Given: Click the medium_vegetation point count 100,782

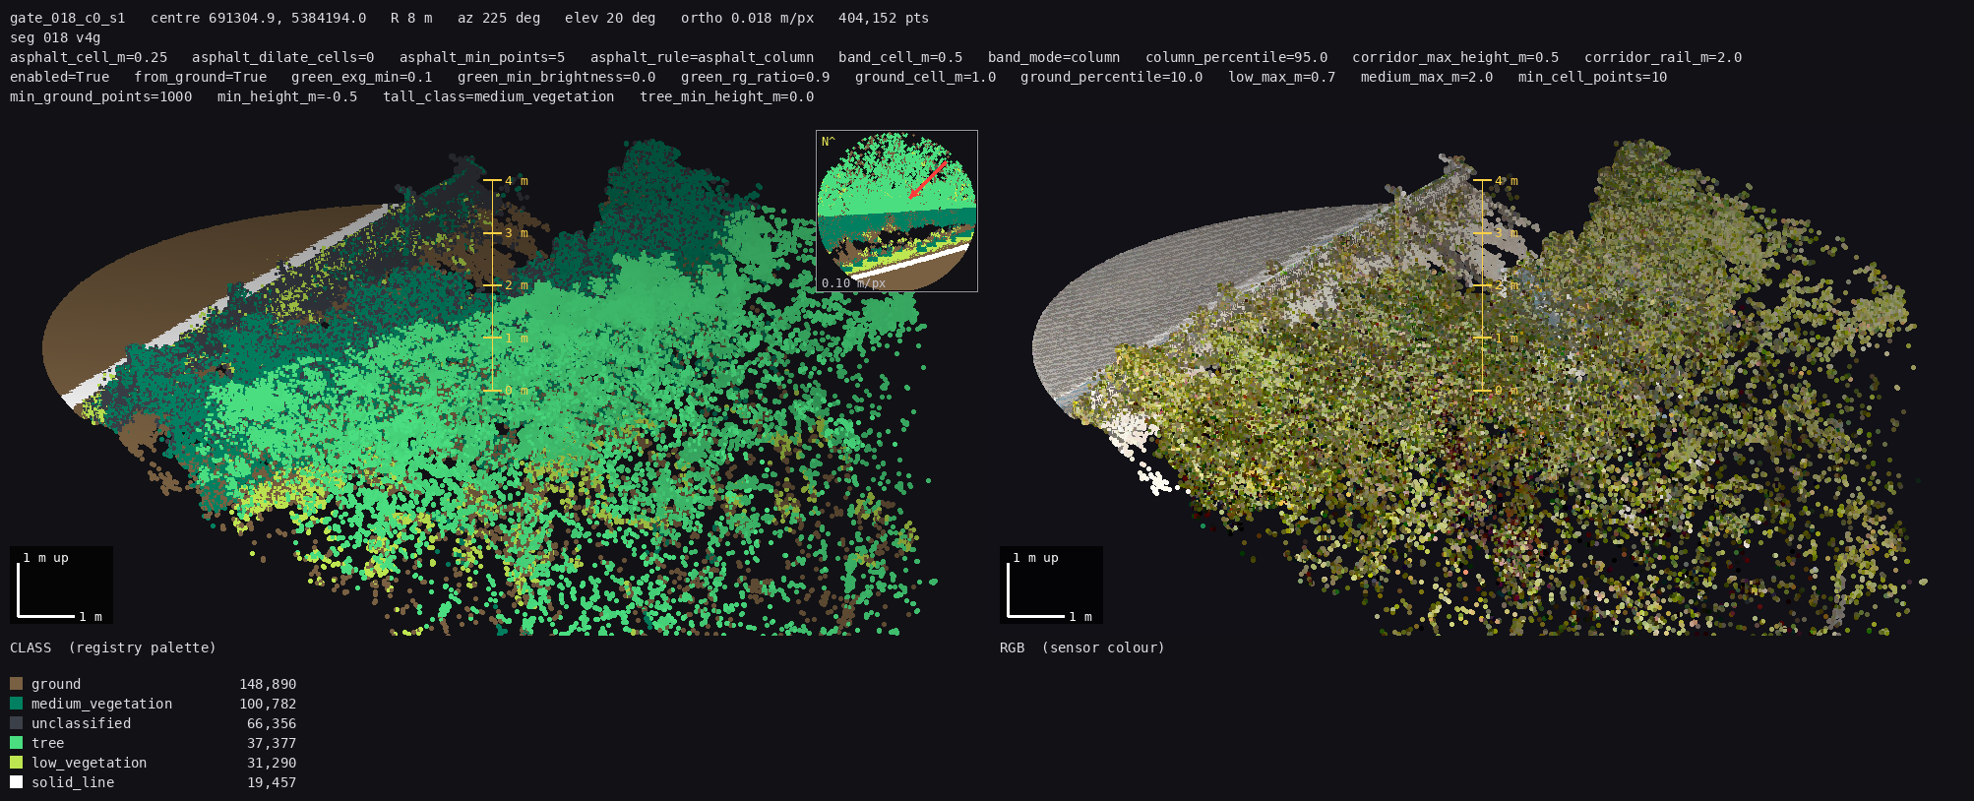Looking at the screenshot, I should [x=268, y=704].
